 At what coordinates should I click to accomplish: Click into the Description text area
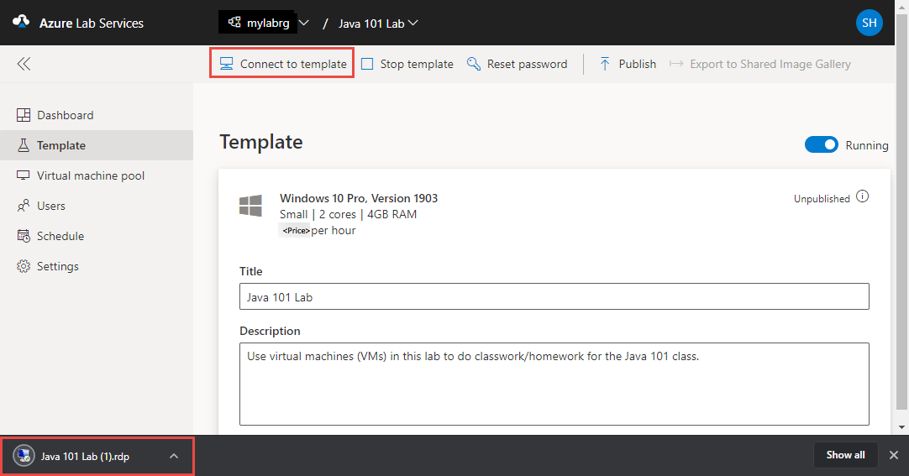[x=554, y=384]
